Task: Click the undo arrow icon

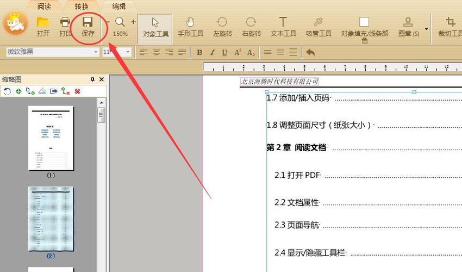Action: coord(310,53)
